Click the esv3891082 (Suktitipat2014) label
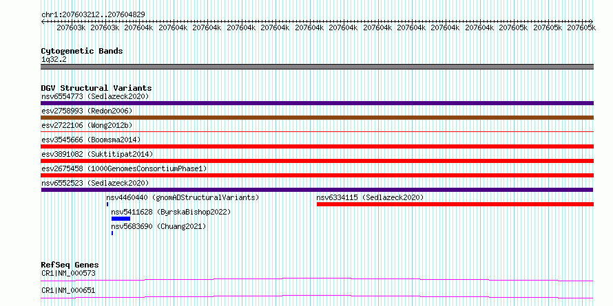613x306 pixels. tap(97, 154)
